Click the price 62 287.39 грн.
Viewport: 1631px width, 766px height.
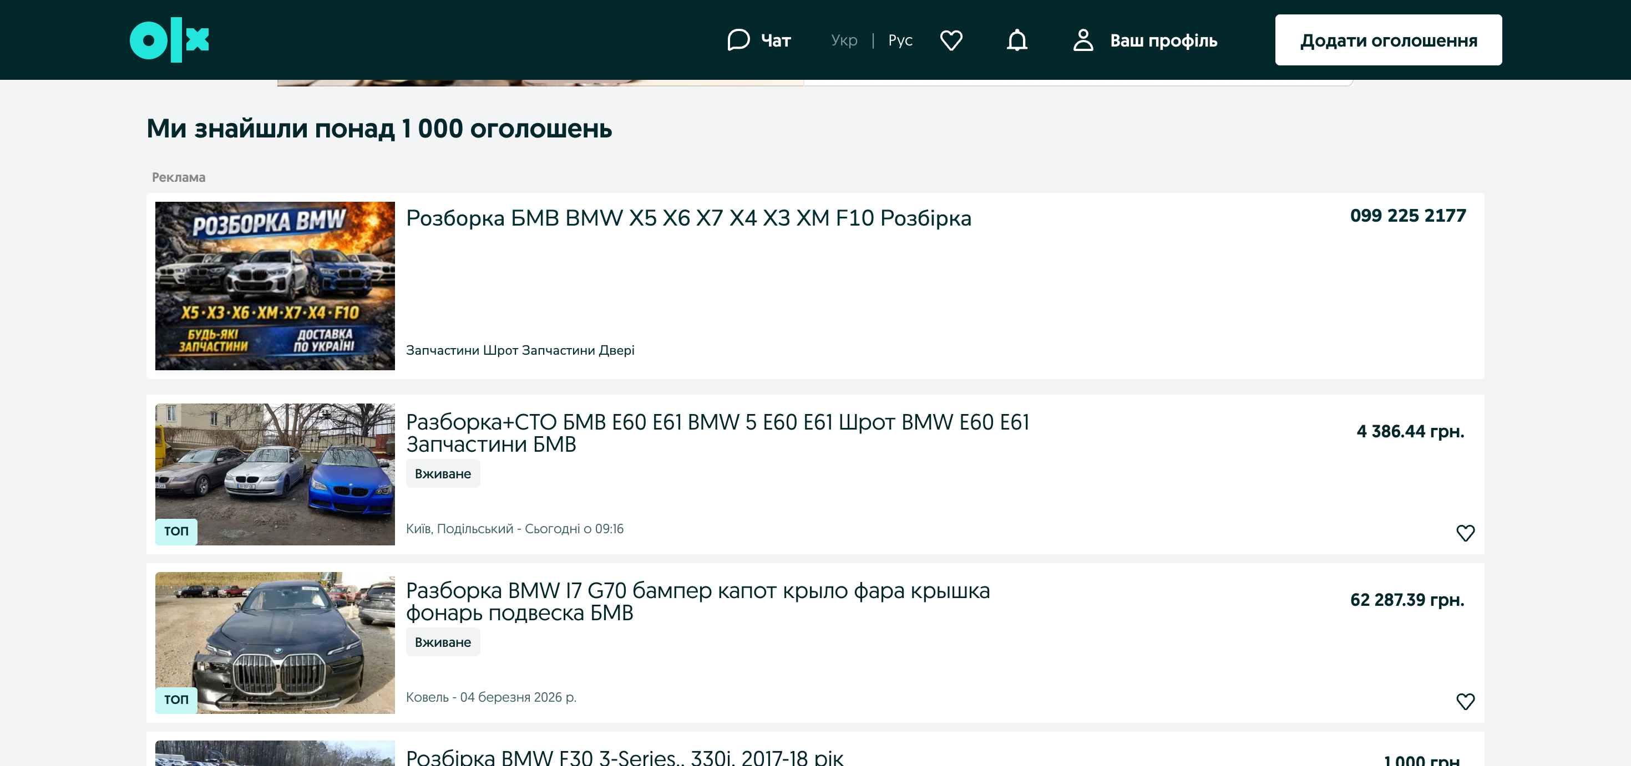point(1407,600)
